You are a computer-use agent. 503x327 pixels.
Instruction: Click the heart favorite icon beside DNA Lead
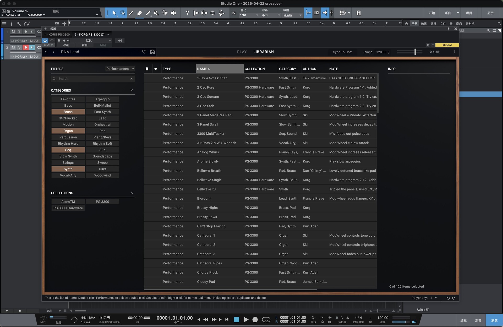(144, 52)
